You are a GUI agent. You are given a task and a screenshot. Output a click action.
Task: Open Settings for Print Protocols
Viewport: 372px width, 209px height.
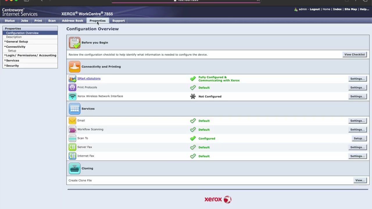(x=357, y=88)
